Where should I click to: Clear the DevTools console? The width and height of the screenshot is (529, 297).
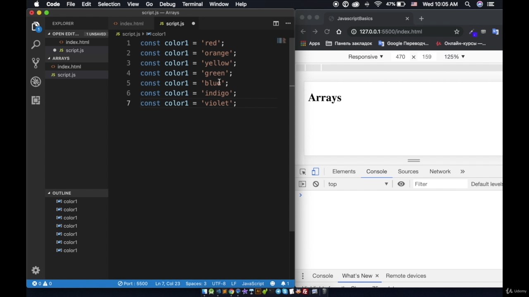316,184
